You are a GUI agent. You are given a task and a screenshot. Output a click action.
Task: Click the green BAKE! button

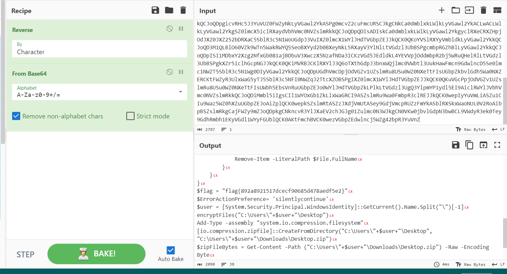point(96,254)
